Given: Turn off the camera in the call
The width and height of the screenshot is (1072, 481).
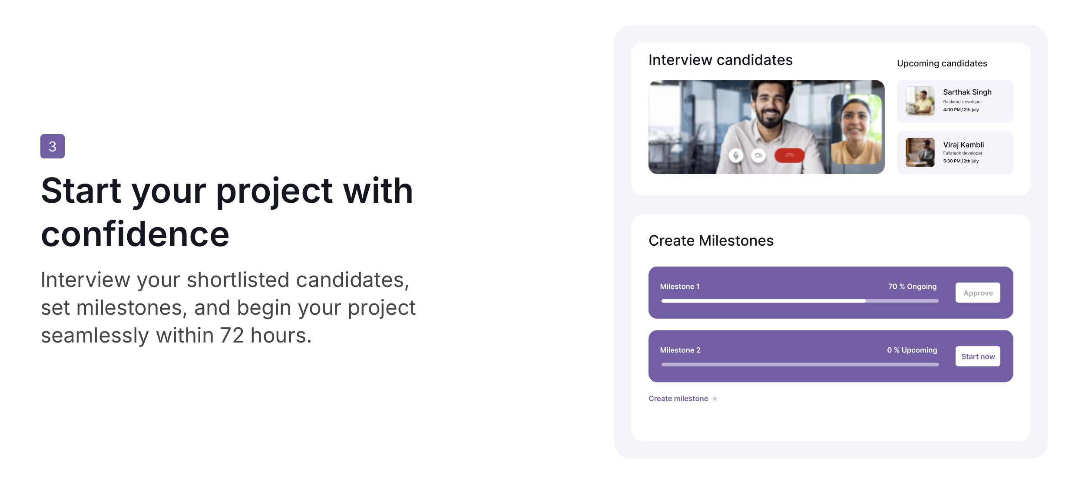Looking at the screenshot, I should (x=758, y=155).
